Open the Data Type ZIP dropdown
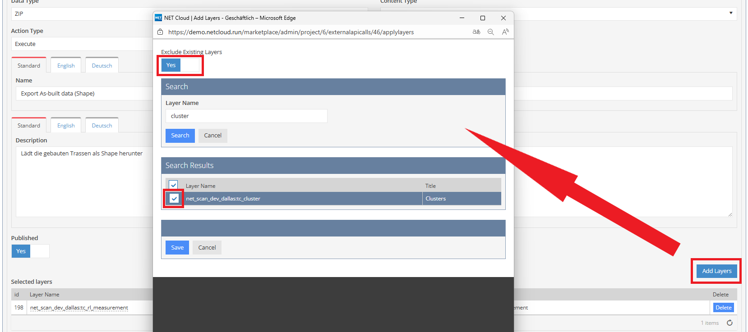Screen dimensions: 748x332 (81, 14)
